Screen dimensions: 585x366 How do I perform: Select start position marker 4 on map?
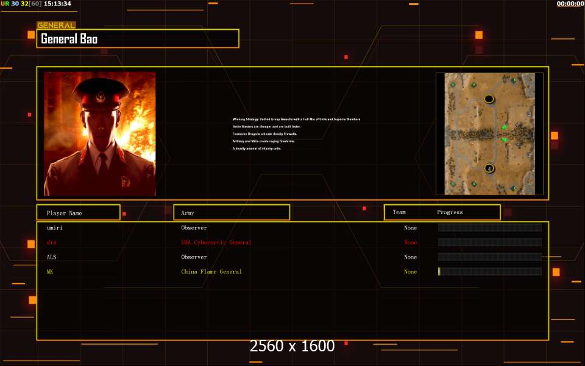tap(489, 168)
